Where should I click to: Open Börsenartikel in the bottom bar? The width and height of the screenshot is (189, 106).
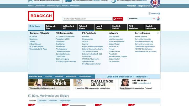click(x=71, y=76)
